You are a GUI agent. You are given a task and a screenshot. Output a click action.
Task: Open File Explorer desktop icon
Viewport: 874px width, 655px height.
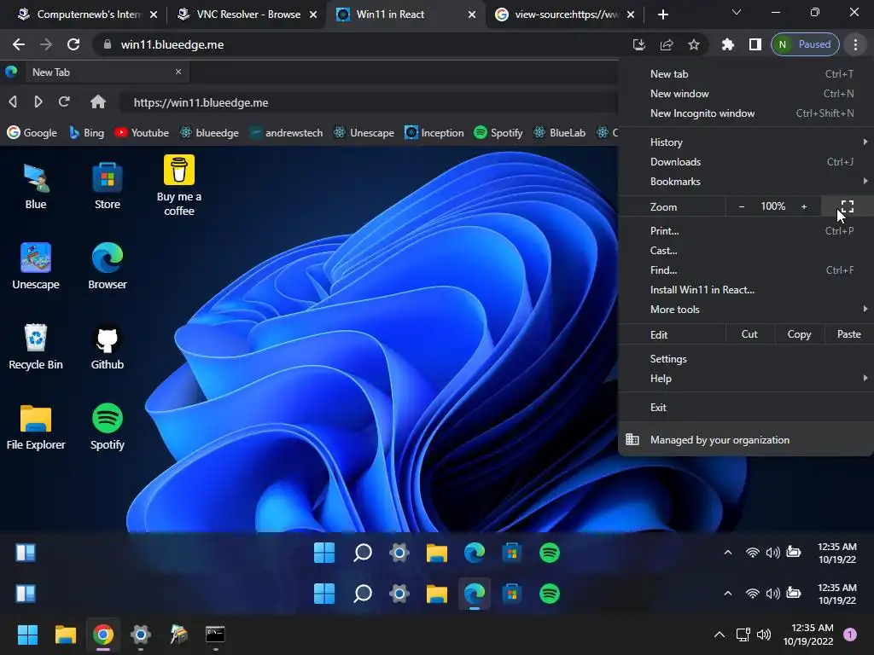[x=36, y=426]
